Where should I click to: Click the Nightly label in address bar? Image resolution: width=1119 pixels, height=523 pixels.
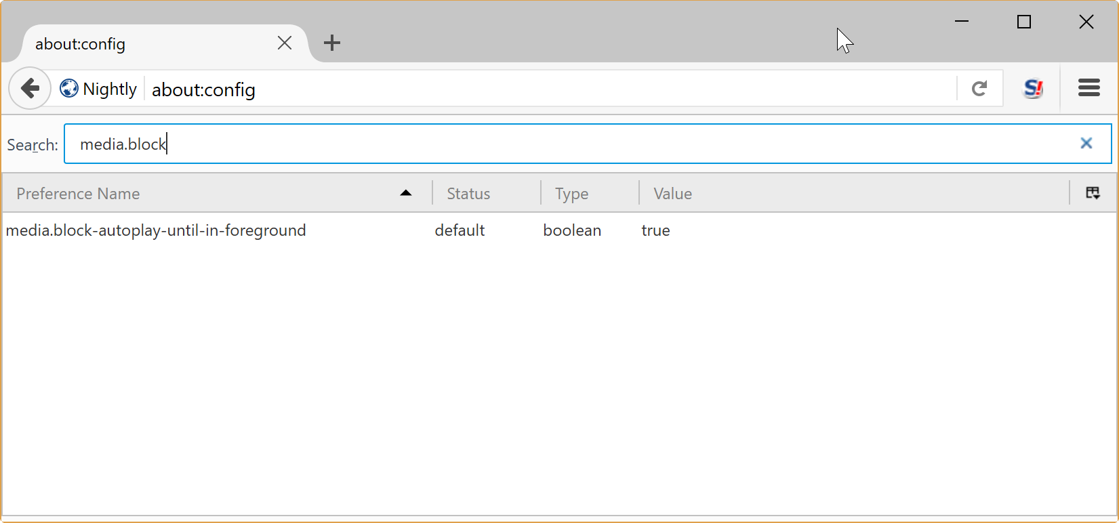click(110, 89)
